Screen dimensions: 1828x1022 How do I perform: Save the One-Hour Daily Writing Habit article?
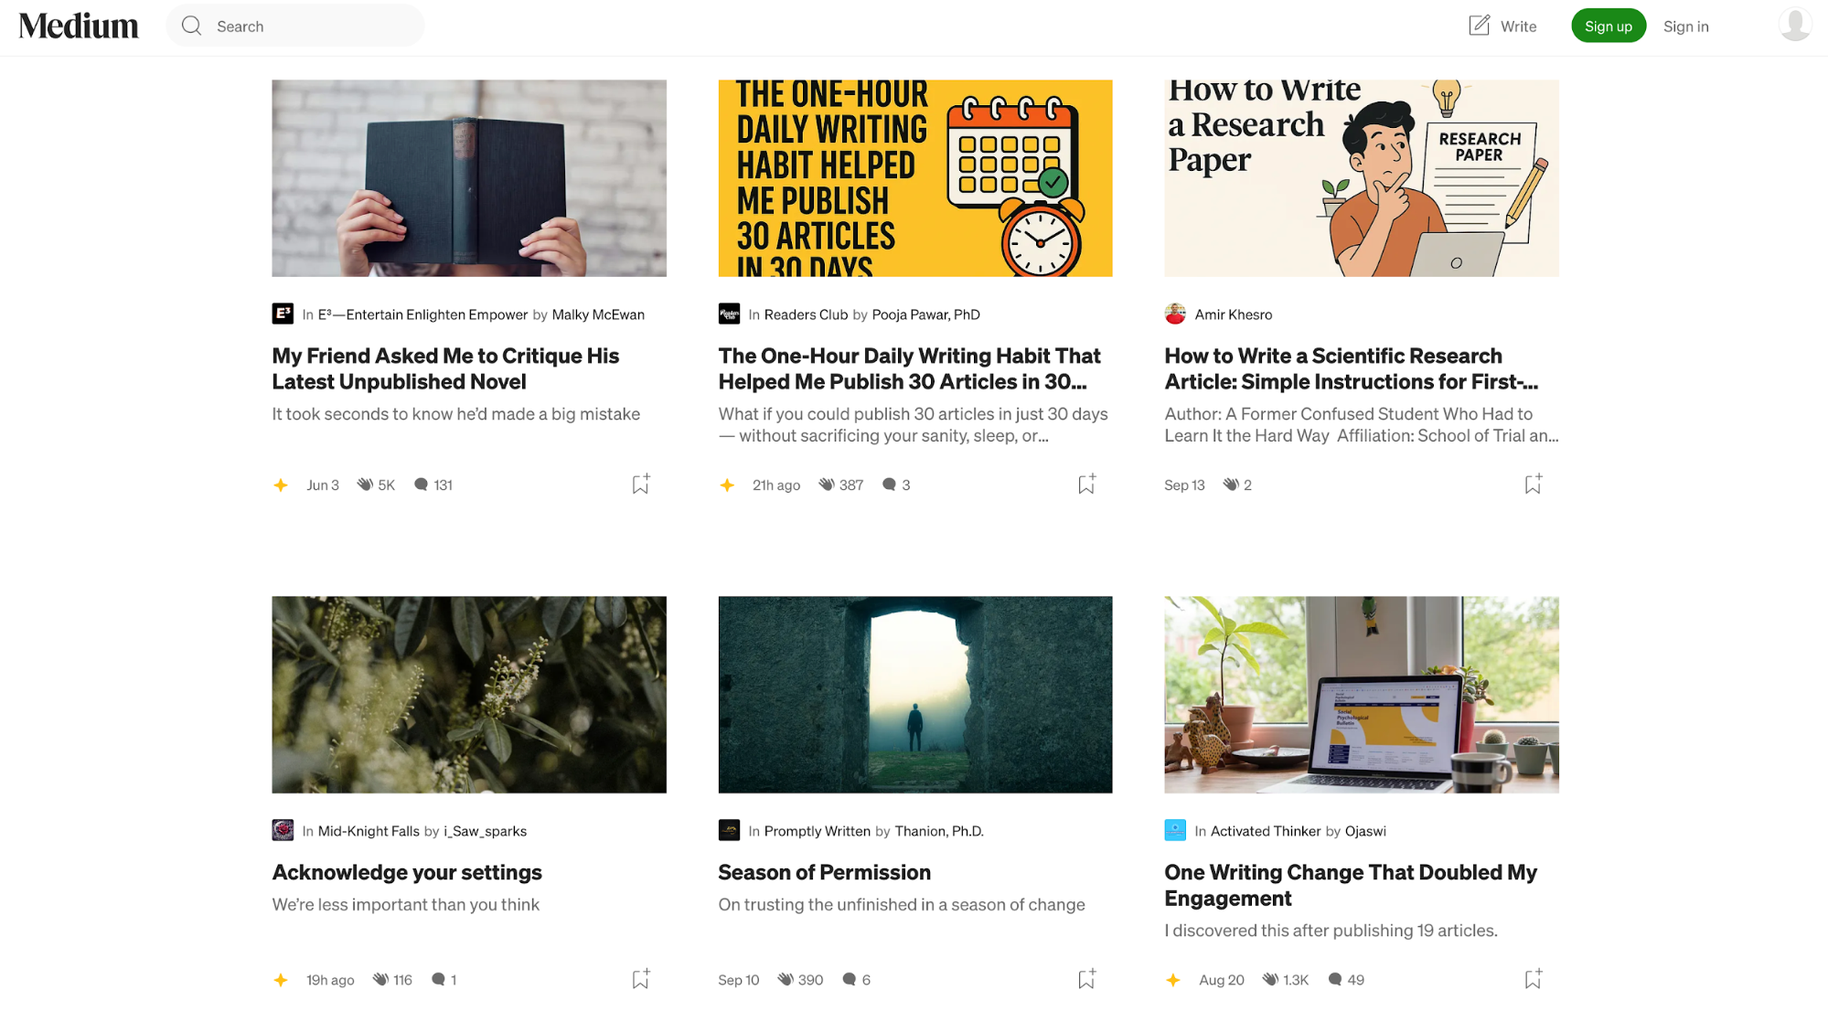1086,484
